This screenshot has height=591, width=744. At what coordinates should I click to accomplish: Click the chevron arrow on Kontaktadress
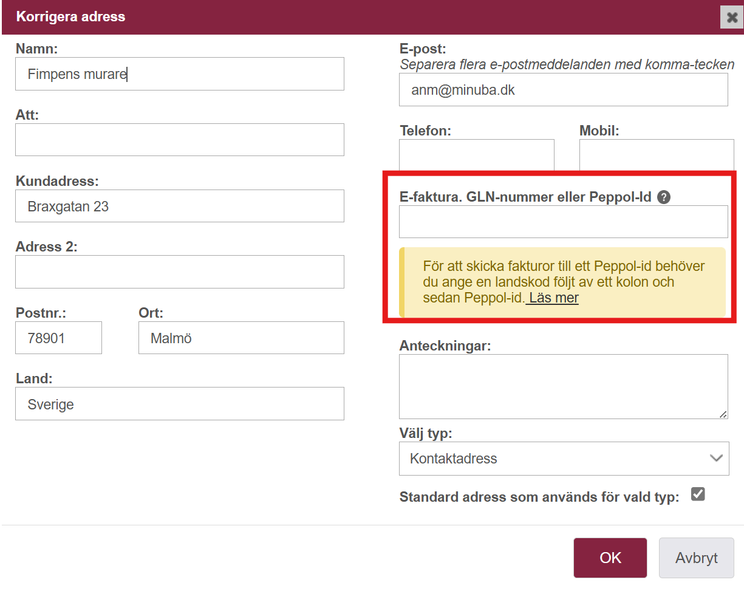click(x=716, y=459)
